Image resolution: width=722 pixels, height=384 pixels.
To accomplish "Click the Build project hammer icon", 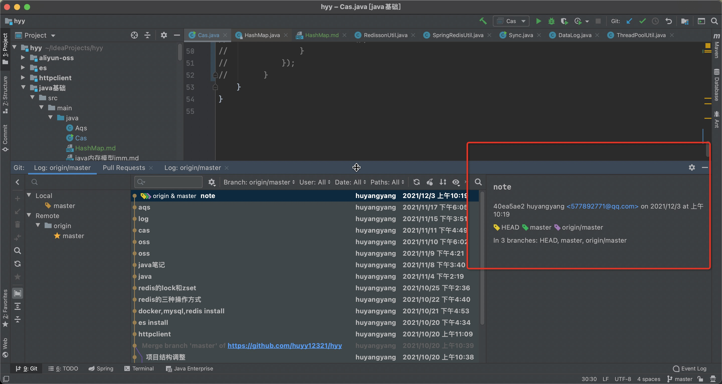I will (x=483, y=21).
